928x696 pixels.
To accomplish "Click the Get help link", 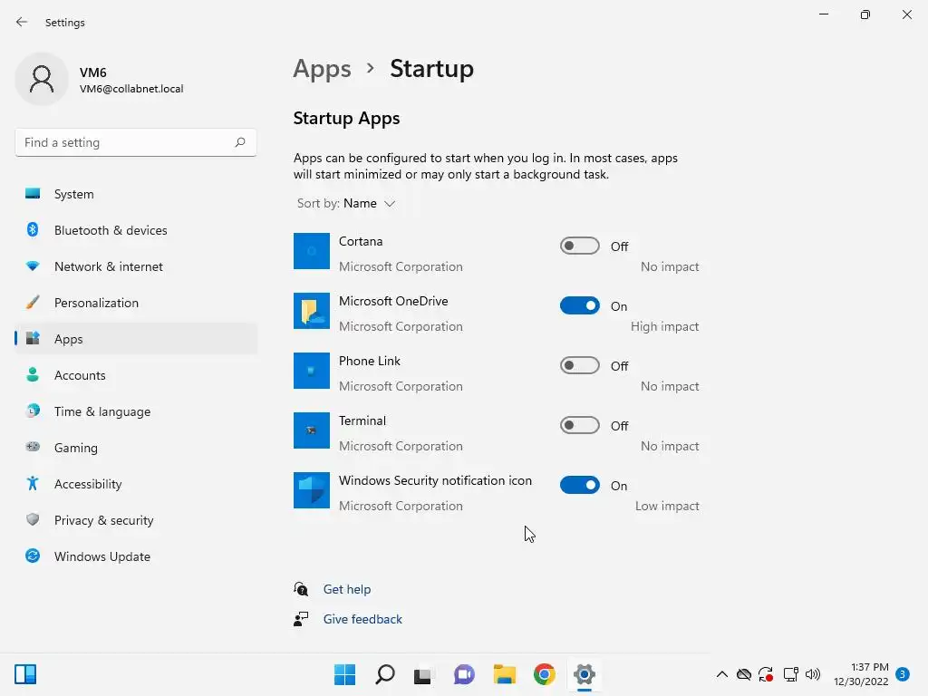I will pyautogui.click(x=347, y=589).
